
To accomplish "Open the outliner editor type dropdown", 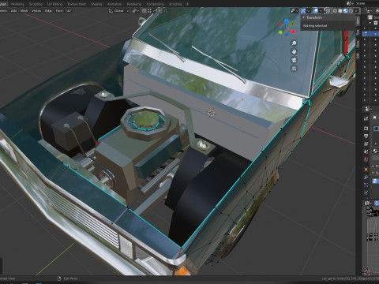I will [369, 11].
